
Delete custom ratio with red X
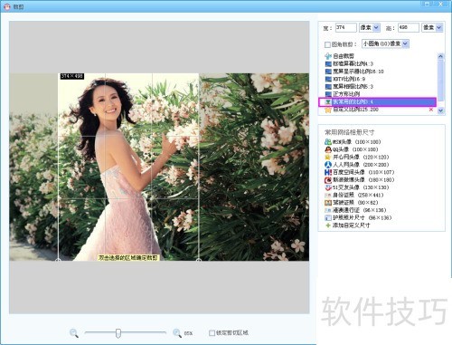(430, 110)
